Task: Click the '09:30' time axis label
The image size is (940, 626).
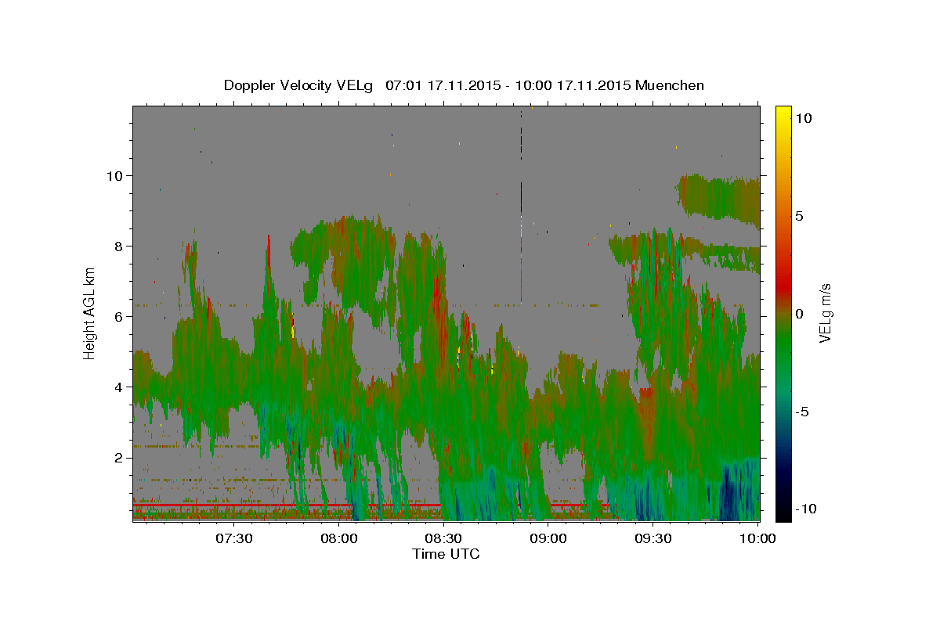Action: coord(653,538)
